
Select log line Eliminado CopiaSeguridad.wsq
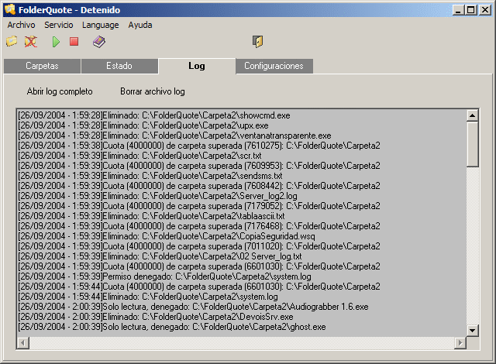coord(167,236)
